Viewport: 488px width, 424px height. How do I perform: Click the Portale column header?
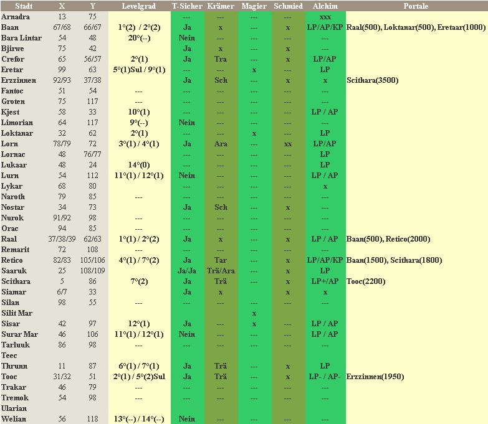[416, 6]
